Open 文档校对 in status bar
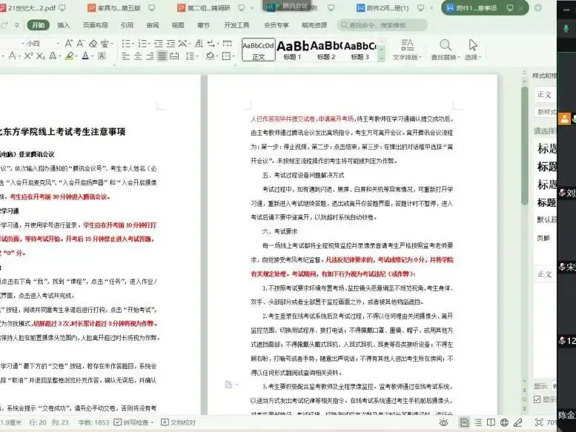576x432 pixels. (x=179, y=422)
